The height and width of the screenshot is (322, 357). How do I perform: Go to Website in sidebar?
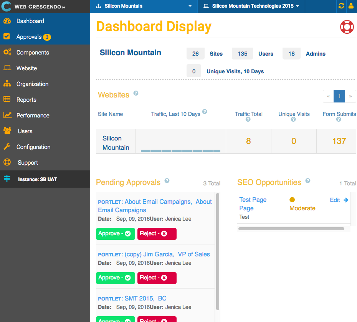(45, 68)
